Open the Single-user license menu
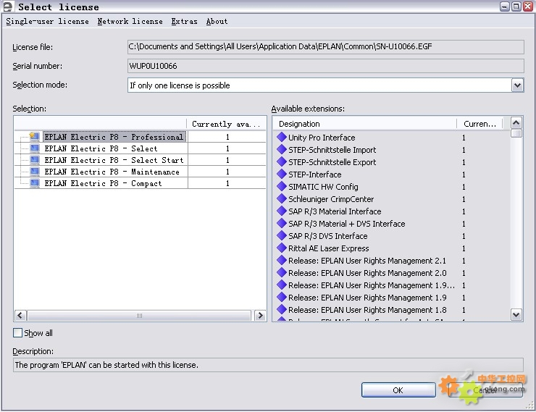This screenshot has width=536, height=412. pos(47,21)
